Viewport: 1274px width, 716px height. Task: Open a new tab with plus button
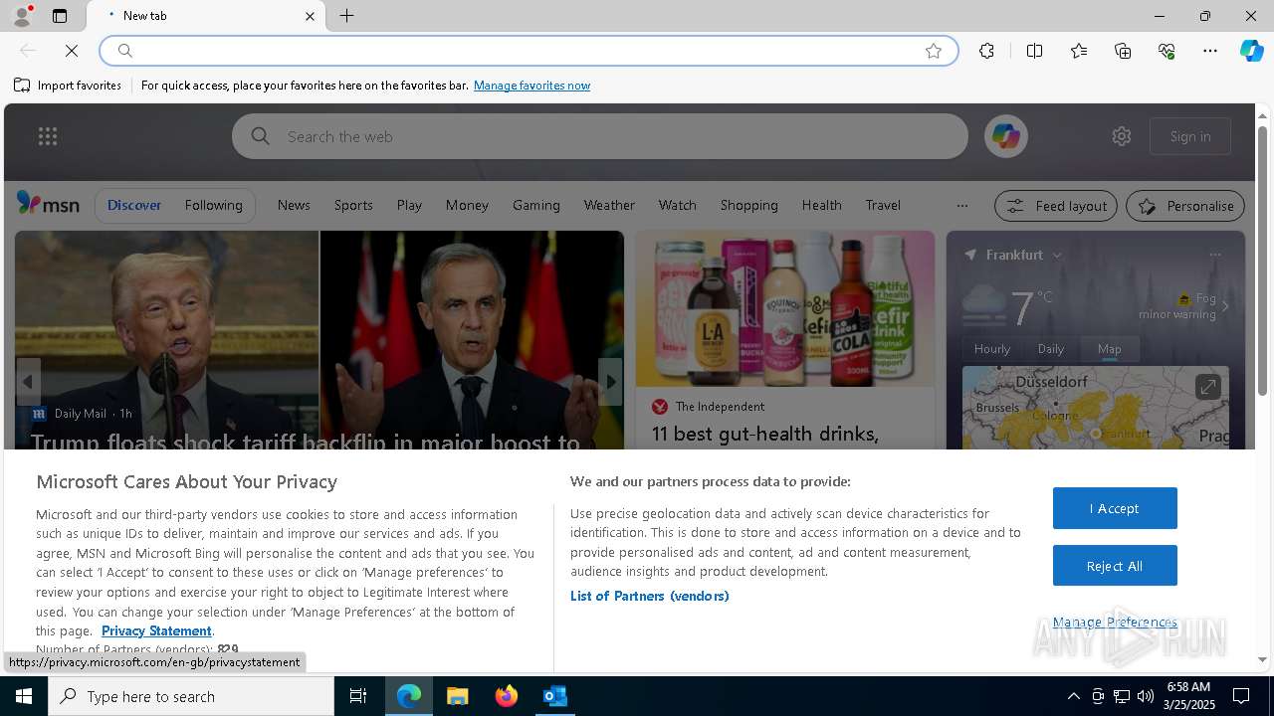tap(347, 16)
